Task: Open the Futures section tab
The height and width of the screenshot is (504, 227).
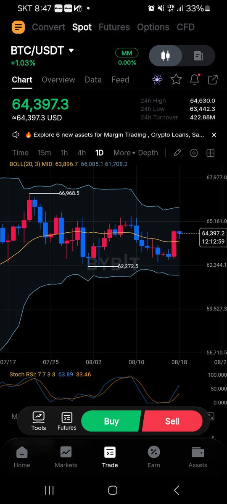Action: [x=114, y=27]
